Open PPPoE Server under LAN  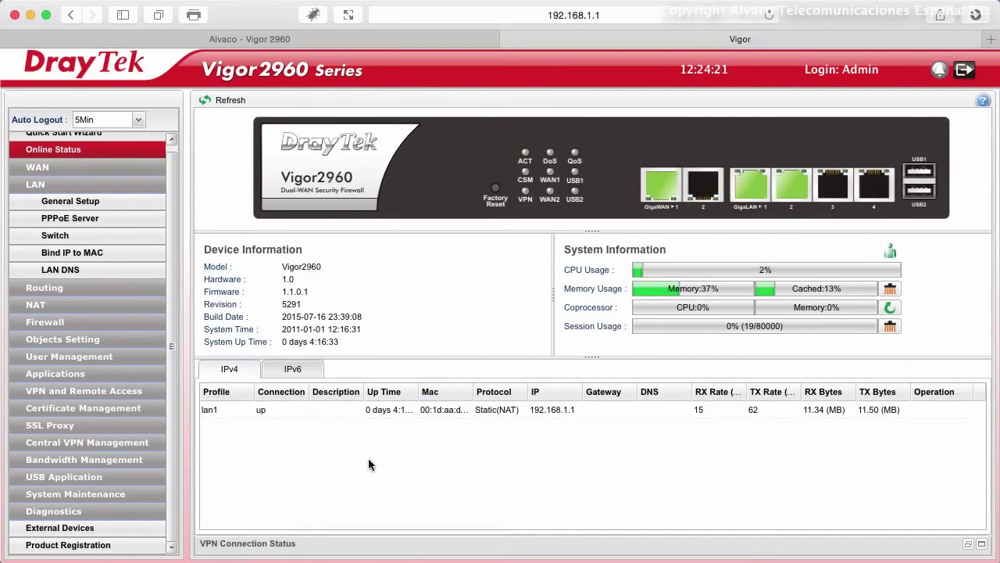pyautogui.click(x=87, y=218)
